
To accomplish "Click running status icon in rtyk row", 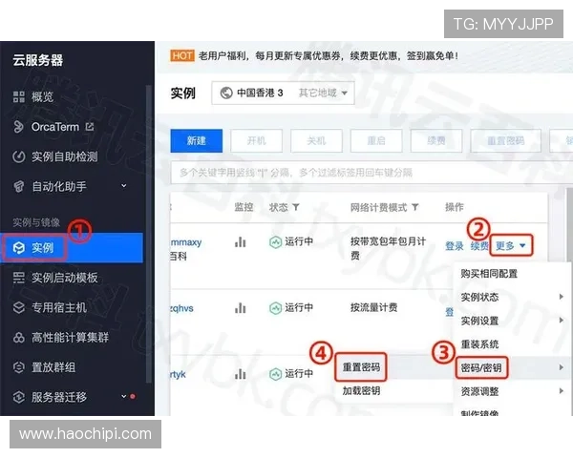I will click(275, 374).
